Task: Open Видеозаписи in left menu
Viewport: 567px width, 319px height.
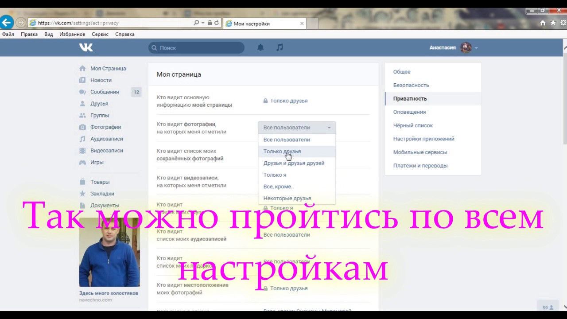Action: point(107,151)
